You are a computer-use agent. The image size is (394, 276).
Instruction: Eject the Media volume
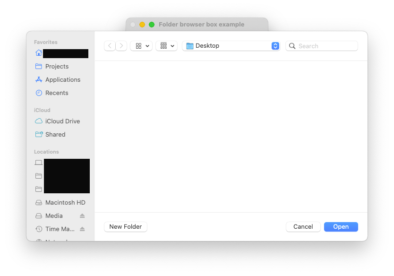[82, 216]
